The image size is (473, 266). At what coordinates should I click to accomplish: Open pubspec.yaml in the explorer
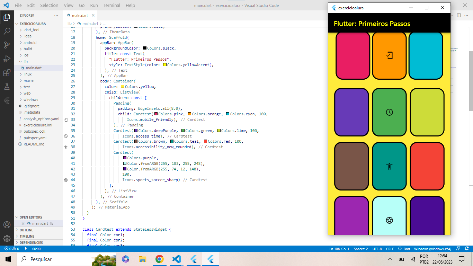click(x=38, y=138)
